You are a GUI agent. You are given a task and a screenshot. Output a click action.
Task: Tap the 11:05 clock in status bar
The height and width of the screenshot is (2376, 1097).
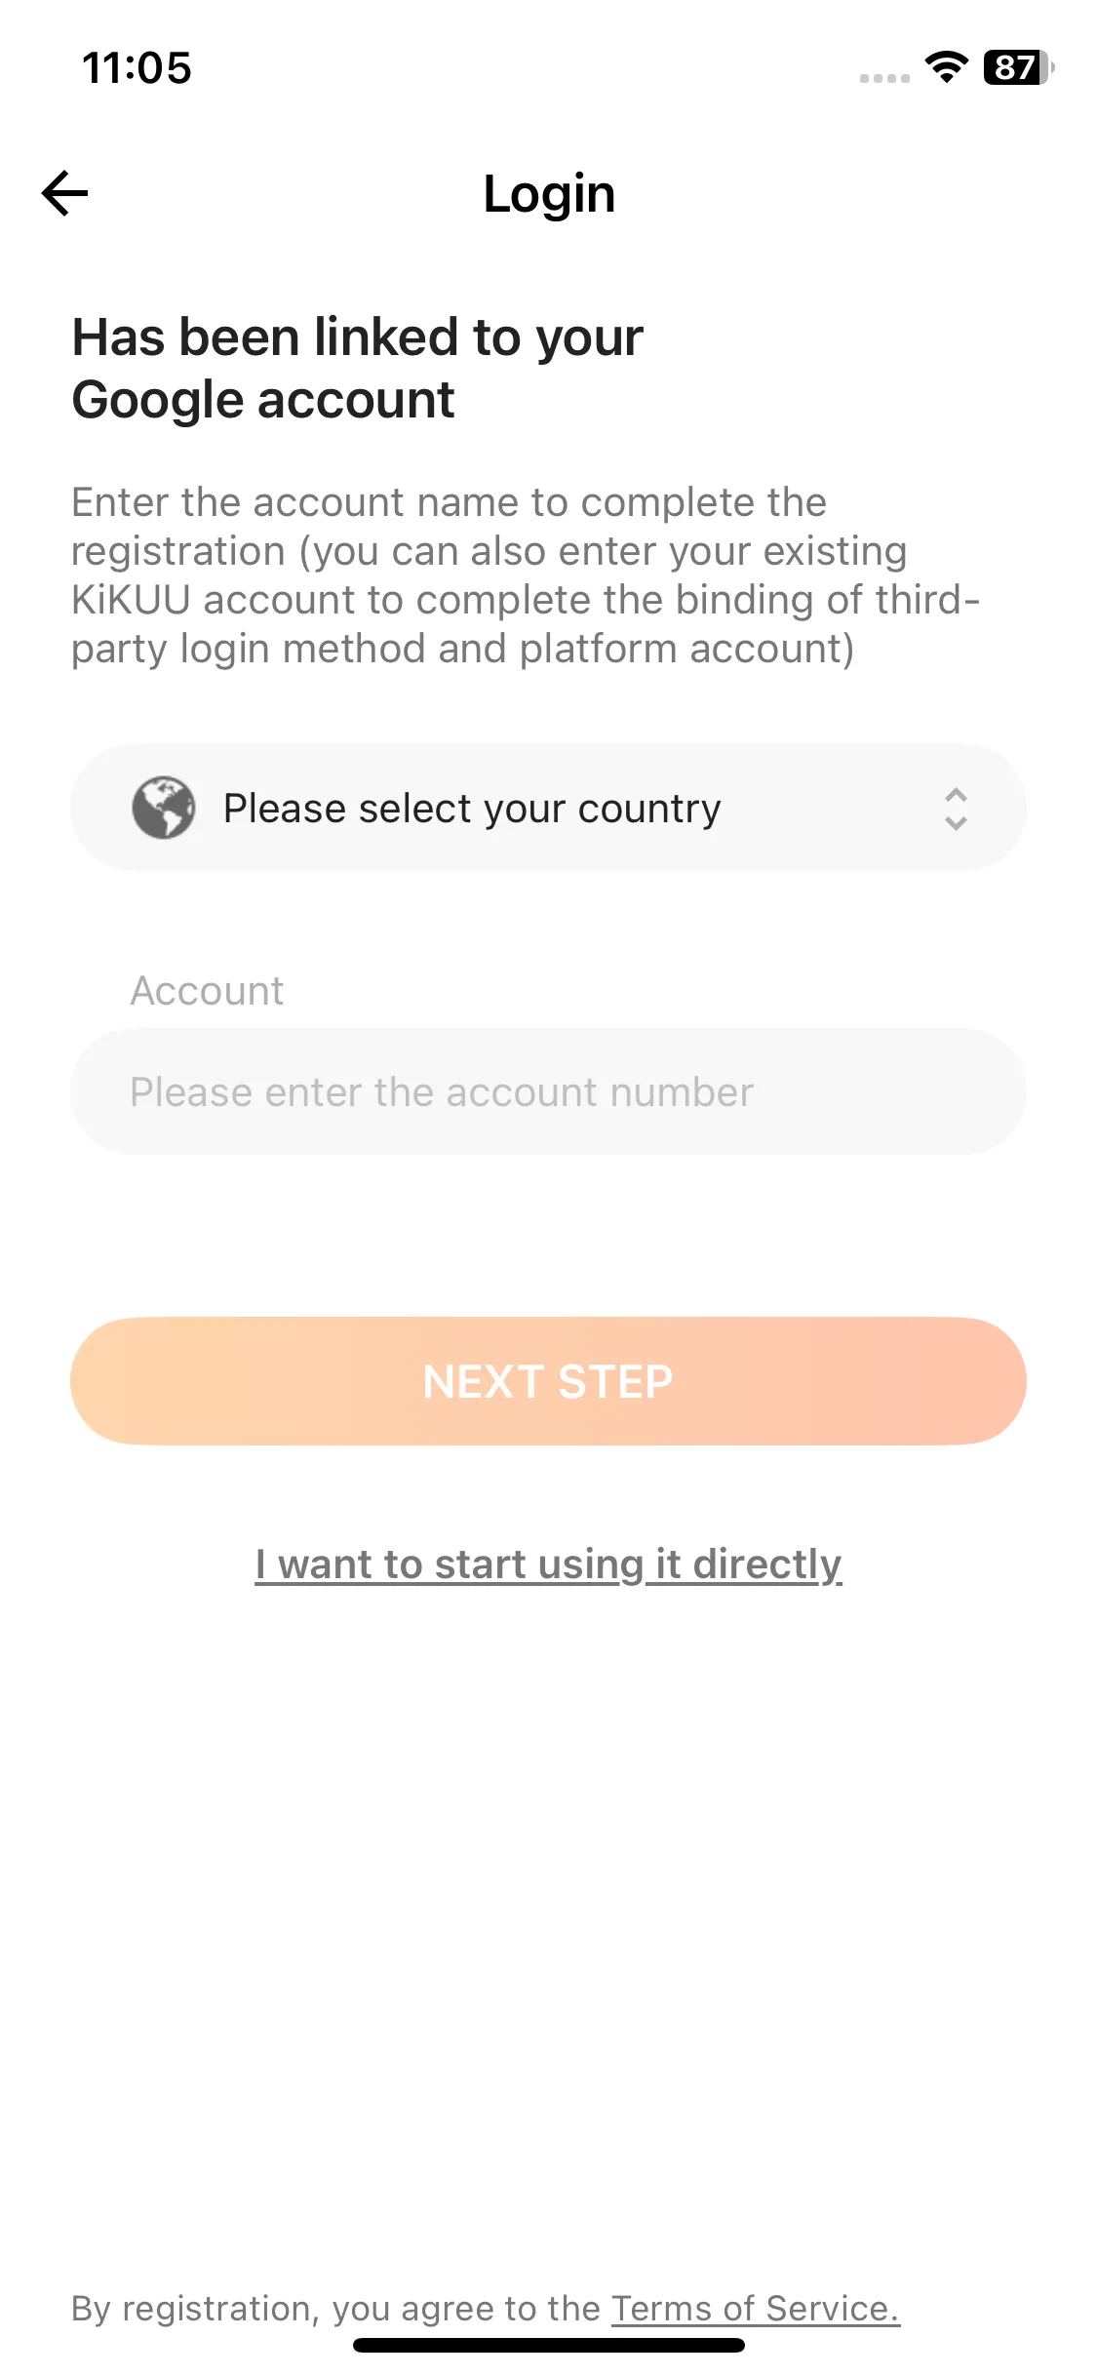pyautogui.click(x=137, y=68)
